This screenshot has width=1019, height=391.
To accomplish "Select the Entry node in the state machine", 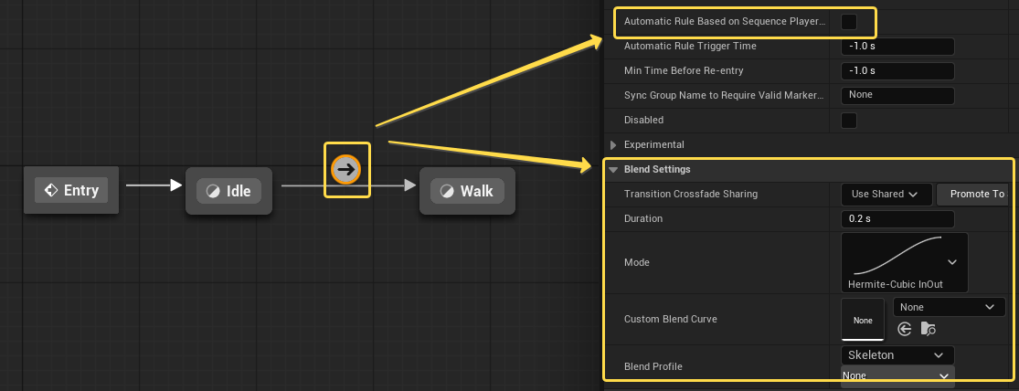I will pos(70,190).
